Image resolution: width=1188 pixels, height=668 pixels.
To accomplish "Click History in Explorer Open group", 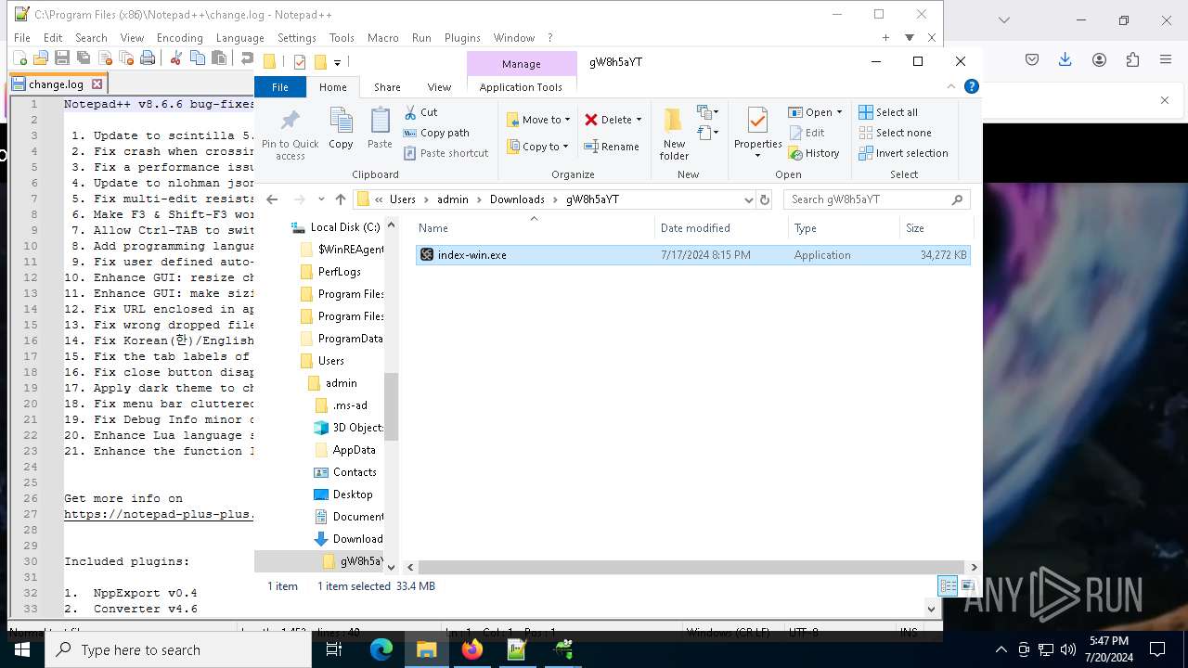I will tap(814, 153).
